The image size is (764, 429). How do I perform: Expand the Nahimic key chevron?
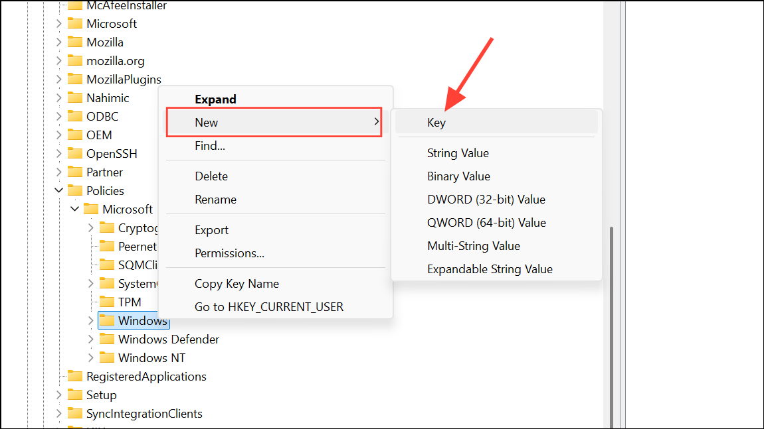[58, 97]
